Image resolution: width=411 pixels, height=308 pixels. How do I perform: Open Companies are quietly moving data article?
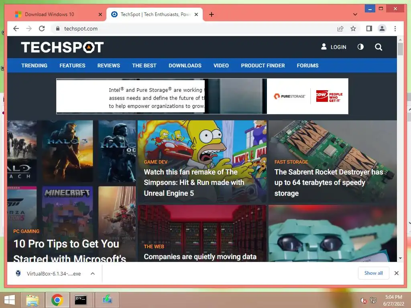coord(200,257)
